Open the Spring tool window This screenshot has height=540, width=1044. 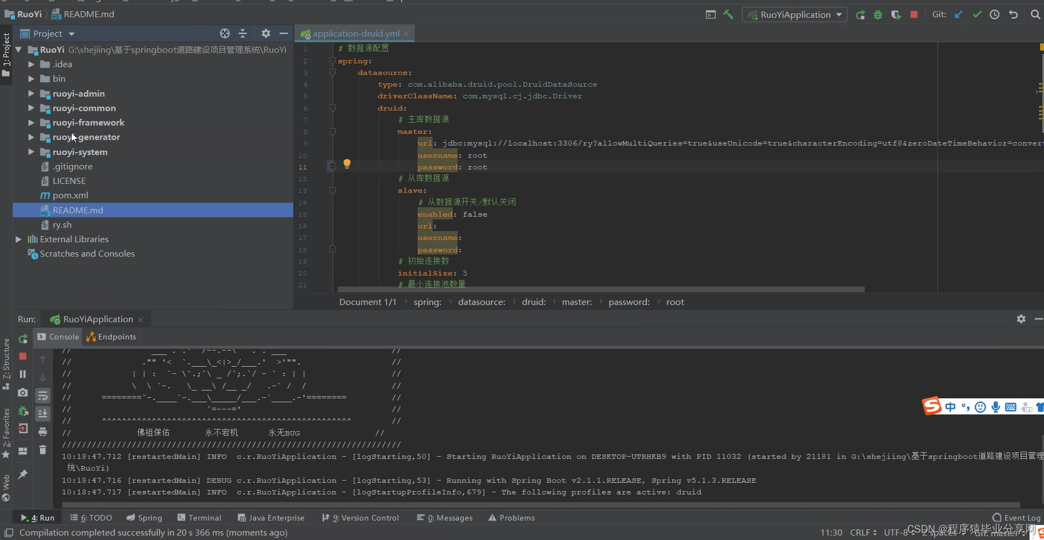(144, 518)
